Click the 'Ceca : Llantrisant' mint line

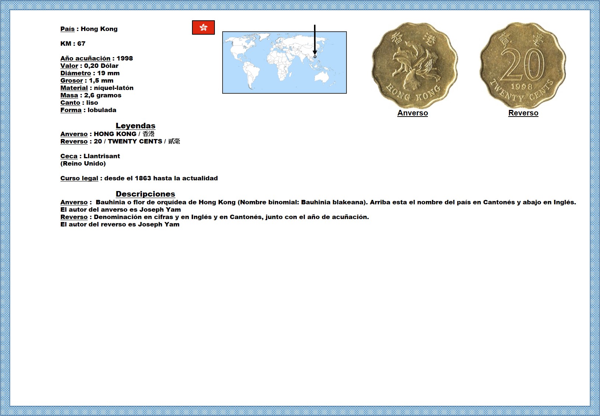coord(90,156)
